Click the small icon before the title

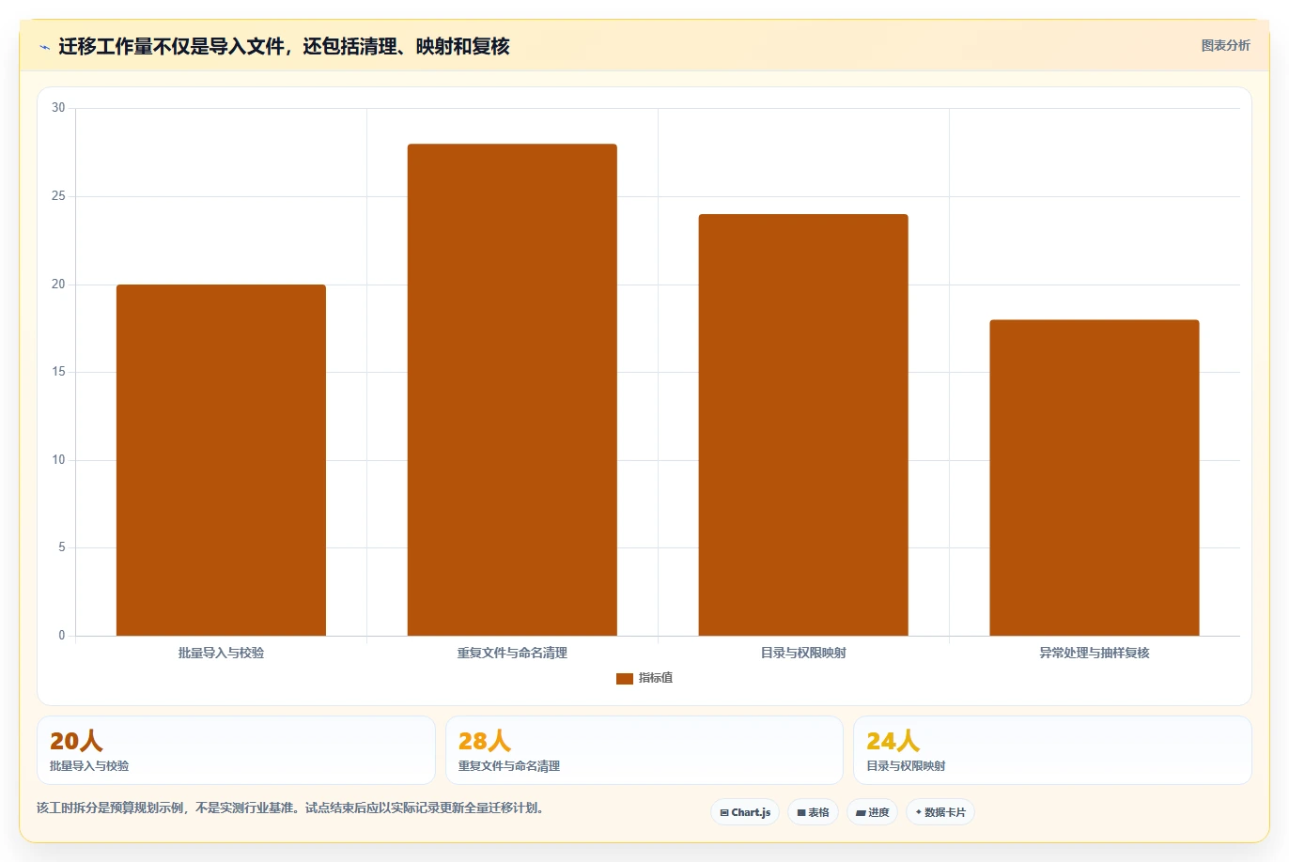tap(44, 47)
